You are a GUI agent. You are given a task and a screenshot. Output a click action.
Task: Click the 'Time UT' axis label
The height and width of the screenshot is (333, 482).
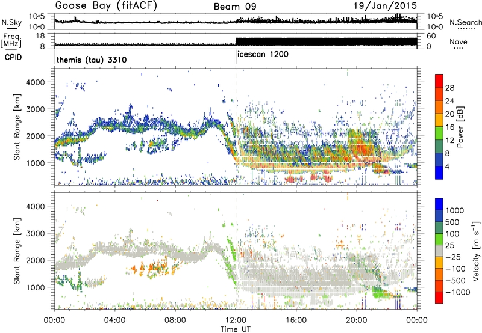pyautogui.click(x=236, y=329)
